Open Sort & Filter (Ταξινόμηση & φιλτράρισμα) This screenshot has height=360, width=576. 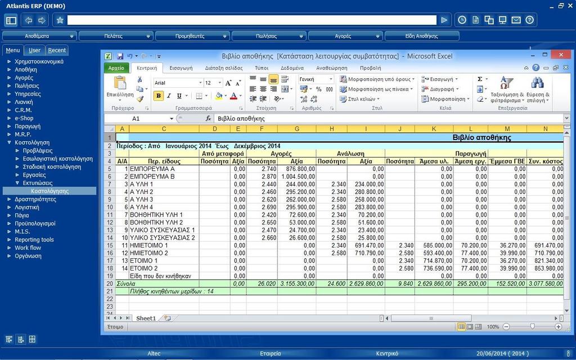[507, 89]
